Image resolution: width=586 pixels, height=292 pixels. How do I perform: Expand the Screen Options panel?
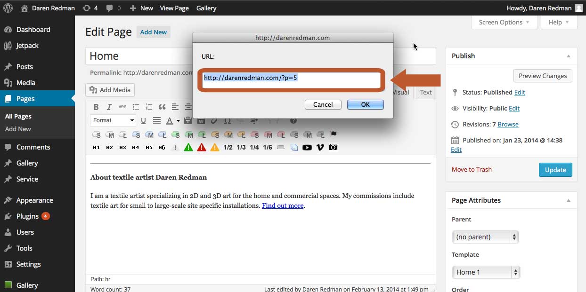[x=504, y=22]
